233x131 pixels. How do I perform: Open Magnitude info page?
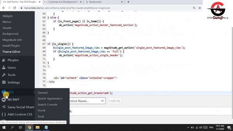(x=12, y=40)
